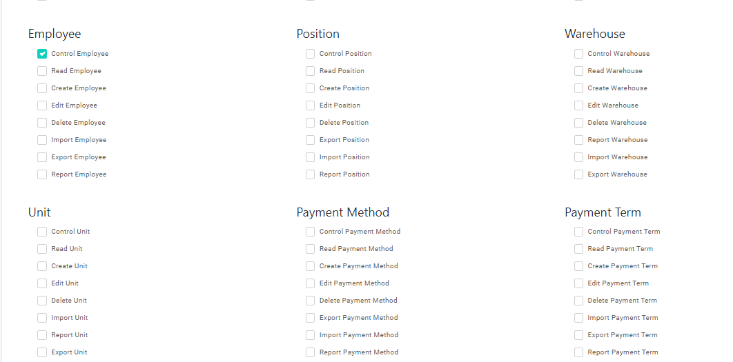
Task: Tick Import Position checkbox
Action: 311,157
